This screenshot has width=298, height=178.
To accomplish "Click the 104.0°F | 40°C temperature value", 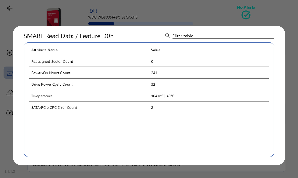I will [x=163, y=96].
